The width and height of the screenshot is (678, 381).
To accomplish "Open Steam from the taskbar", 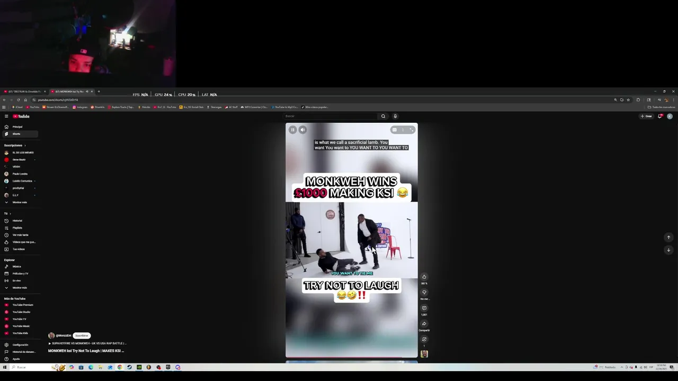I will click(129, 367).
